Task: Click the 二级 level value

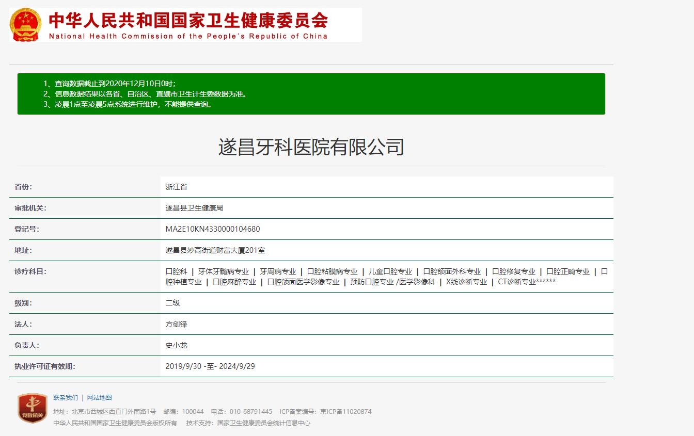Action: pyautogui.click(x=172, y=303)
